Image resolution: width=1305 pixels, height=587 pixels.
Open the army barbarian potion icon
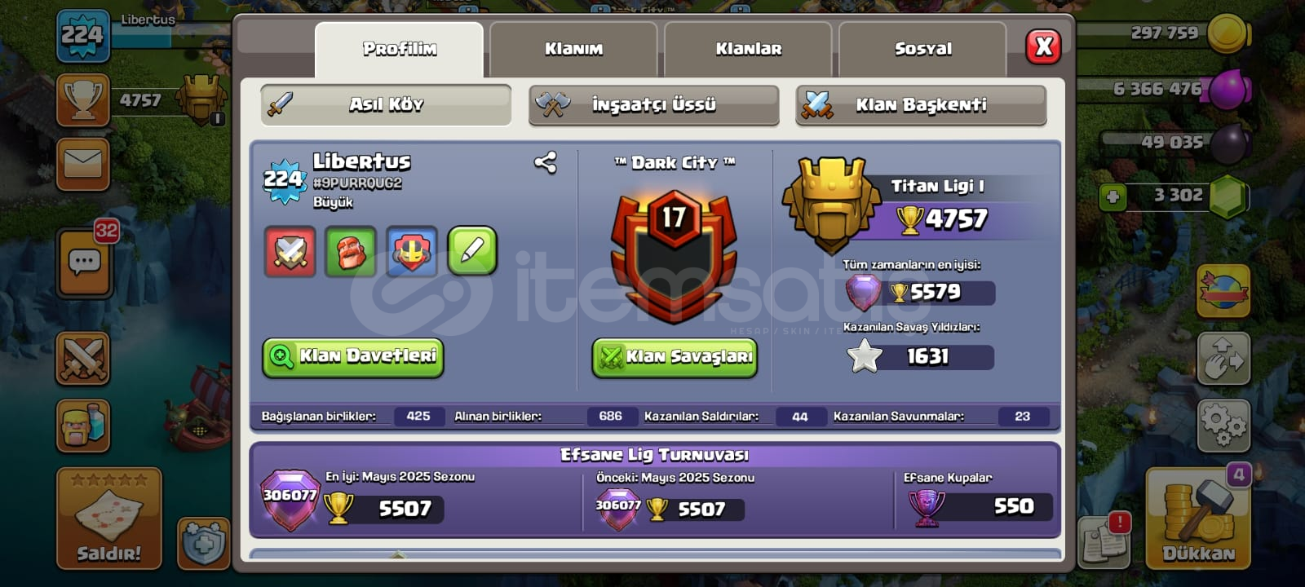pyautogui.click(x=83, y=425)
